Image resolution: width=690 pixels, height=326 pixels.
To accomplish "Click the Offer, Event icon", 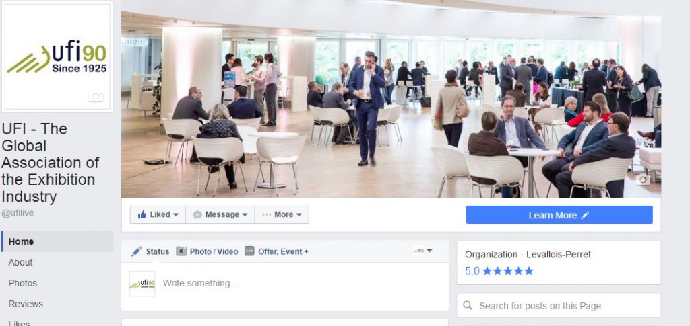I will 249,251.
